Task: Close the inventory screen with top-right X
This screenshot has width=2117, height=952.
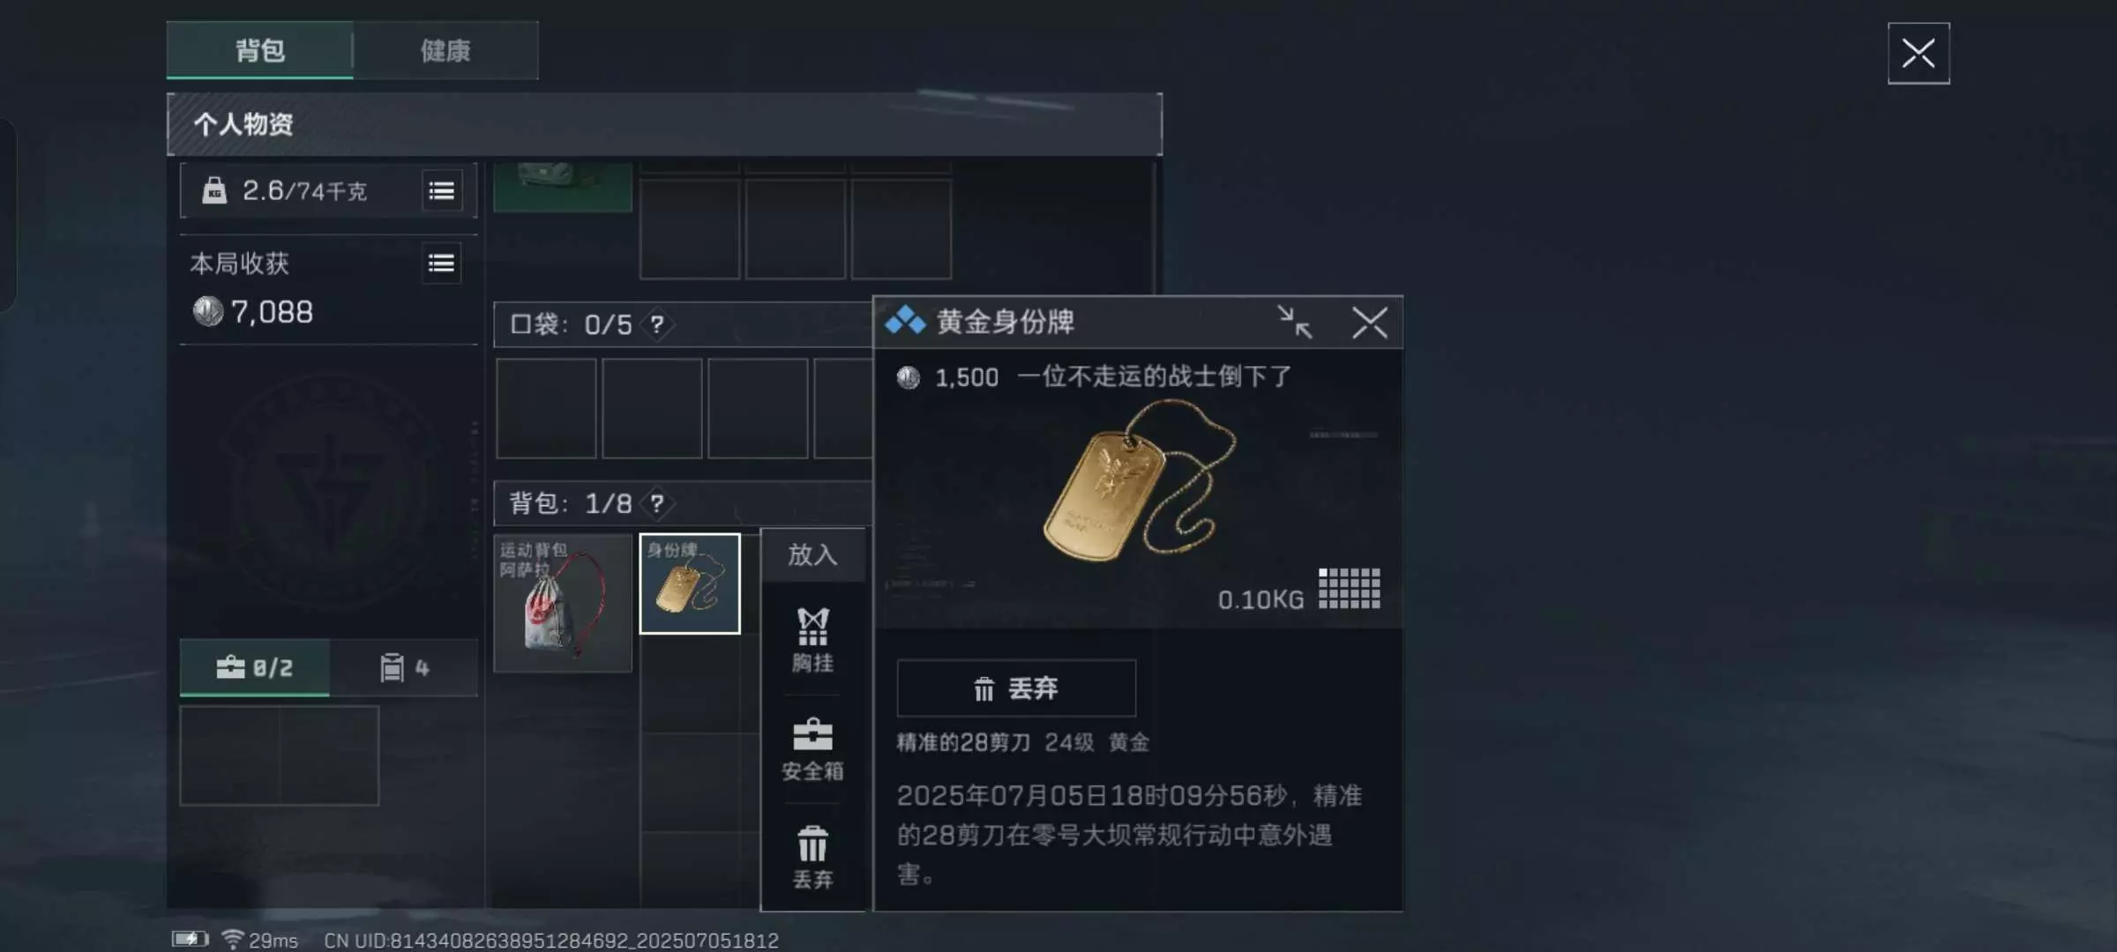Action: (1919, 54)
